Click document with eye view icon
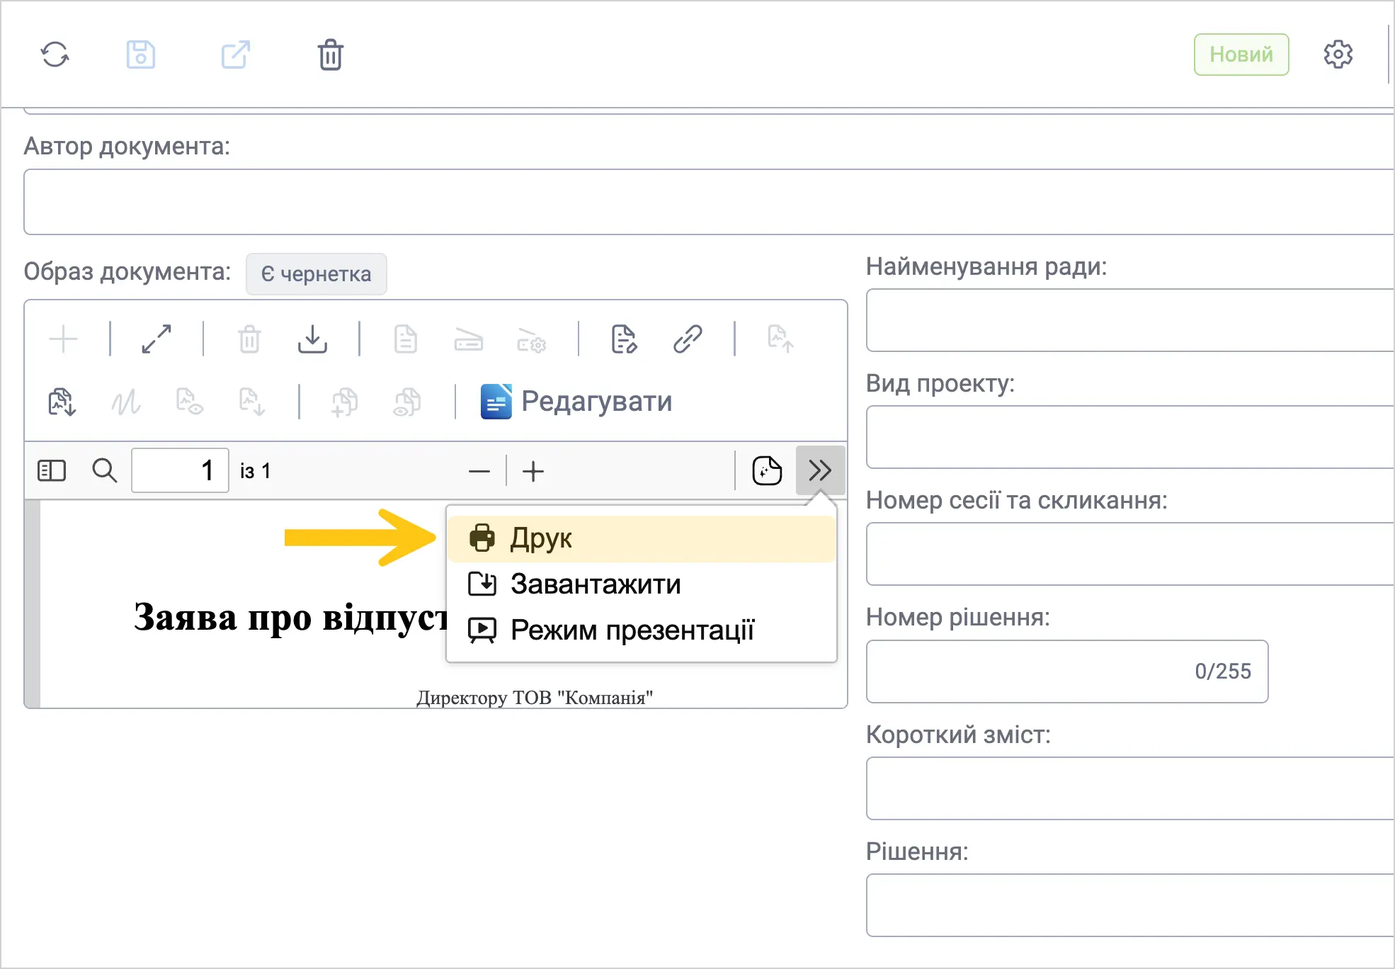The height and width of the screenshot is (969, 1395). point(189,402)
